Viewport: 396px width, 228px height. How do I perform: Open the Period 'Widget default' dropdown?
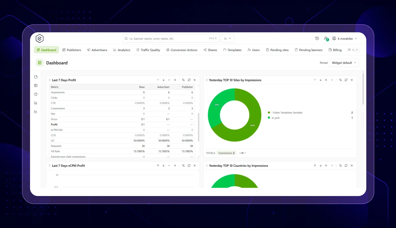pyautogui.click(x=344, y=63)
